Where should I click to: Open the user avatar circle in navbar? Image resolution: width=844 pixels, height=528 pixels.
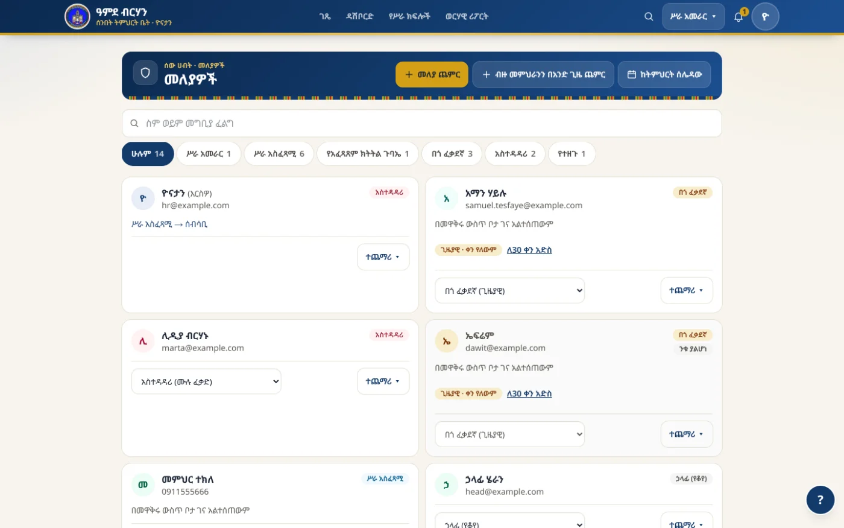765,16
